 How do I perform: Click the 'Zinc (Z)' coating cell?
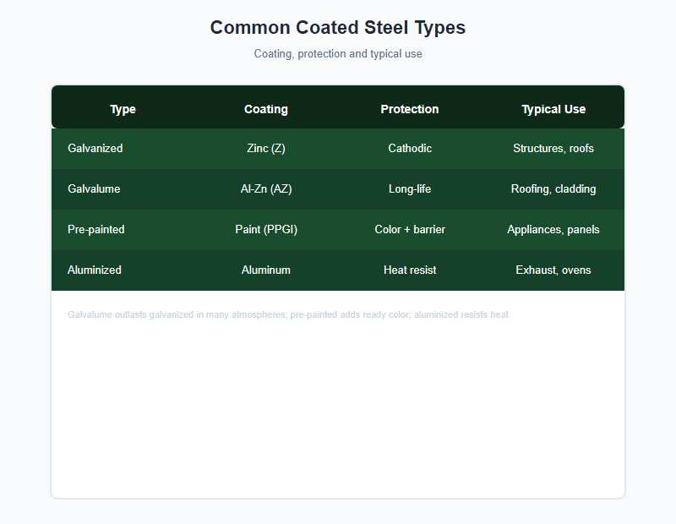[x=266, y=149]
